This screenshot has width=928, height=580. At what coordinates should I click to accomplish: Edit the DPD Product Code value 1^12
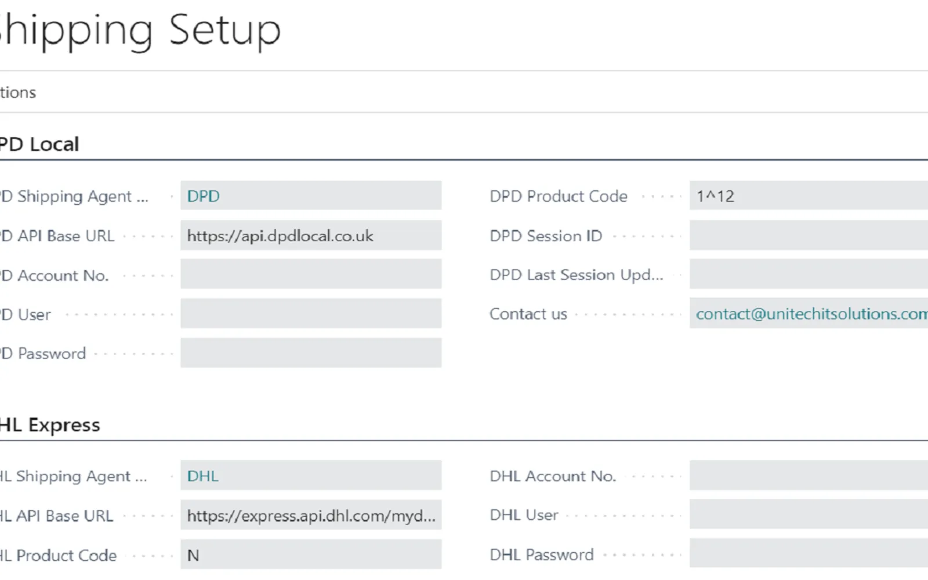809,195
